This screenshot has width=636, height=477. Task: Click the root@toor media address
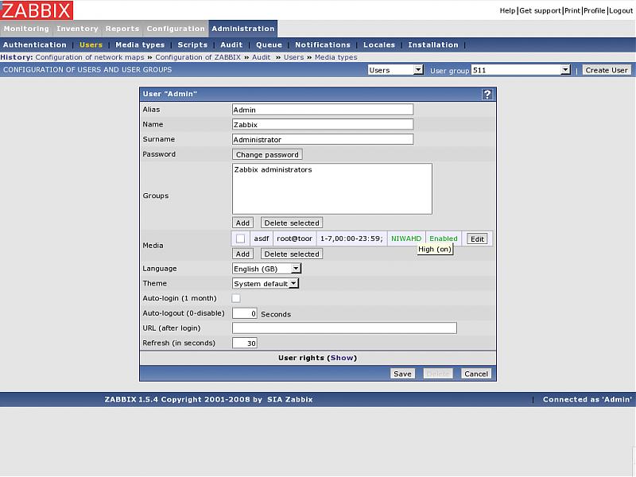click(x=294, y=238)
